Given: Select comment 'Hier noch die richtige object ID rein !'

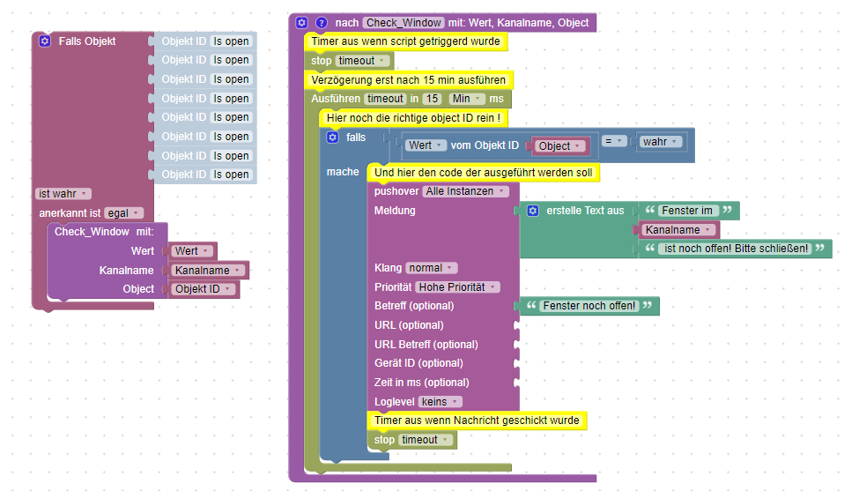Looking at the screenshot, I should (413, 118).
